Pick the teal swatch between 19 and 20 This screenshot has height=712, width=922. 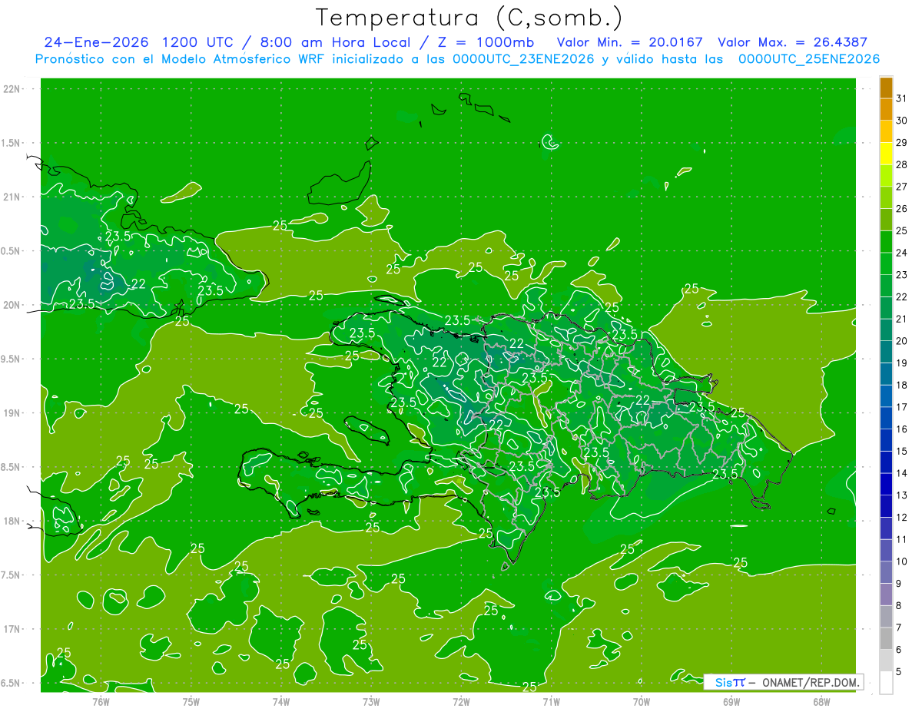887,352
